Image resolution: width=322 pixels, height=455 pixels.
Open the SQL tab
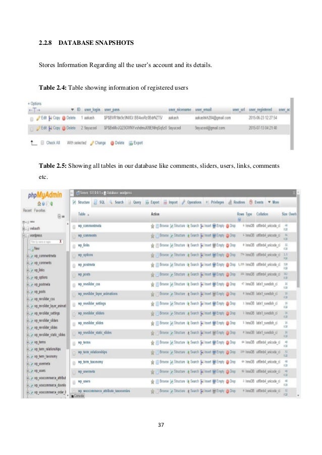point(99,202)
